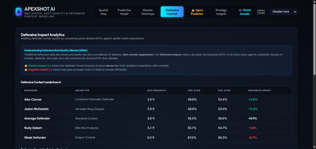Screen dimensions: 316x149
Task: Open the Spatial Map tab
Action: (x=104, y=12)
